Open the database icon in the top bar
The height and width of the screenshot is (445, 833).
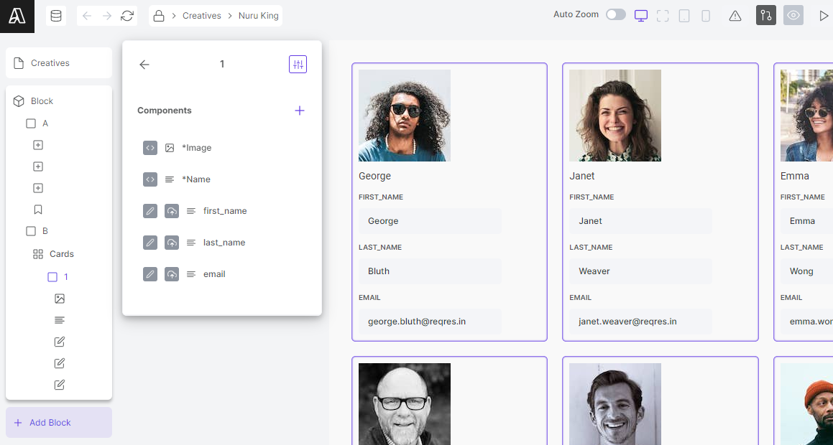click(56, 16)
